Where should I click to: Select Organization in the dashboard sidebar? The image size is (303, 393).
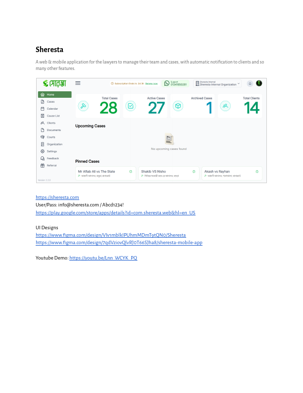click(55, 144)
